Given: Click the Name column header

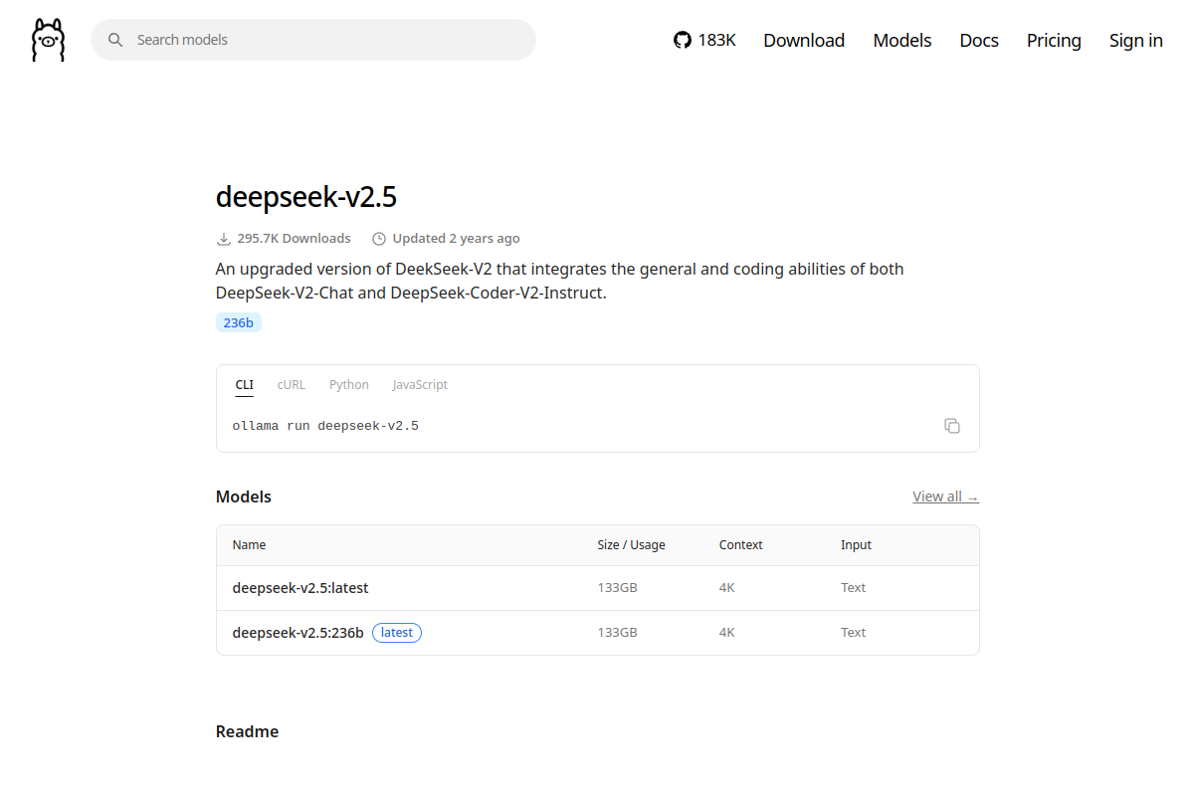Looking at the screenshot, I should 250,545.
